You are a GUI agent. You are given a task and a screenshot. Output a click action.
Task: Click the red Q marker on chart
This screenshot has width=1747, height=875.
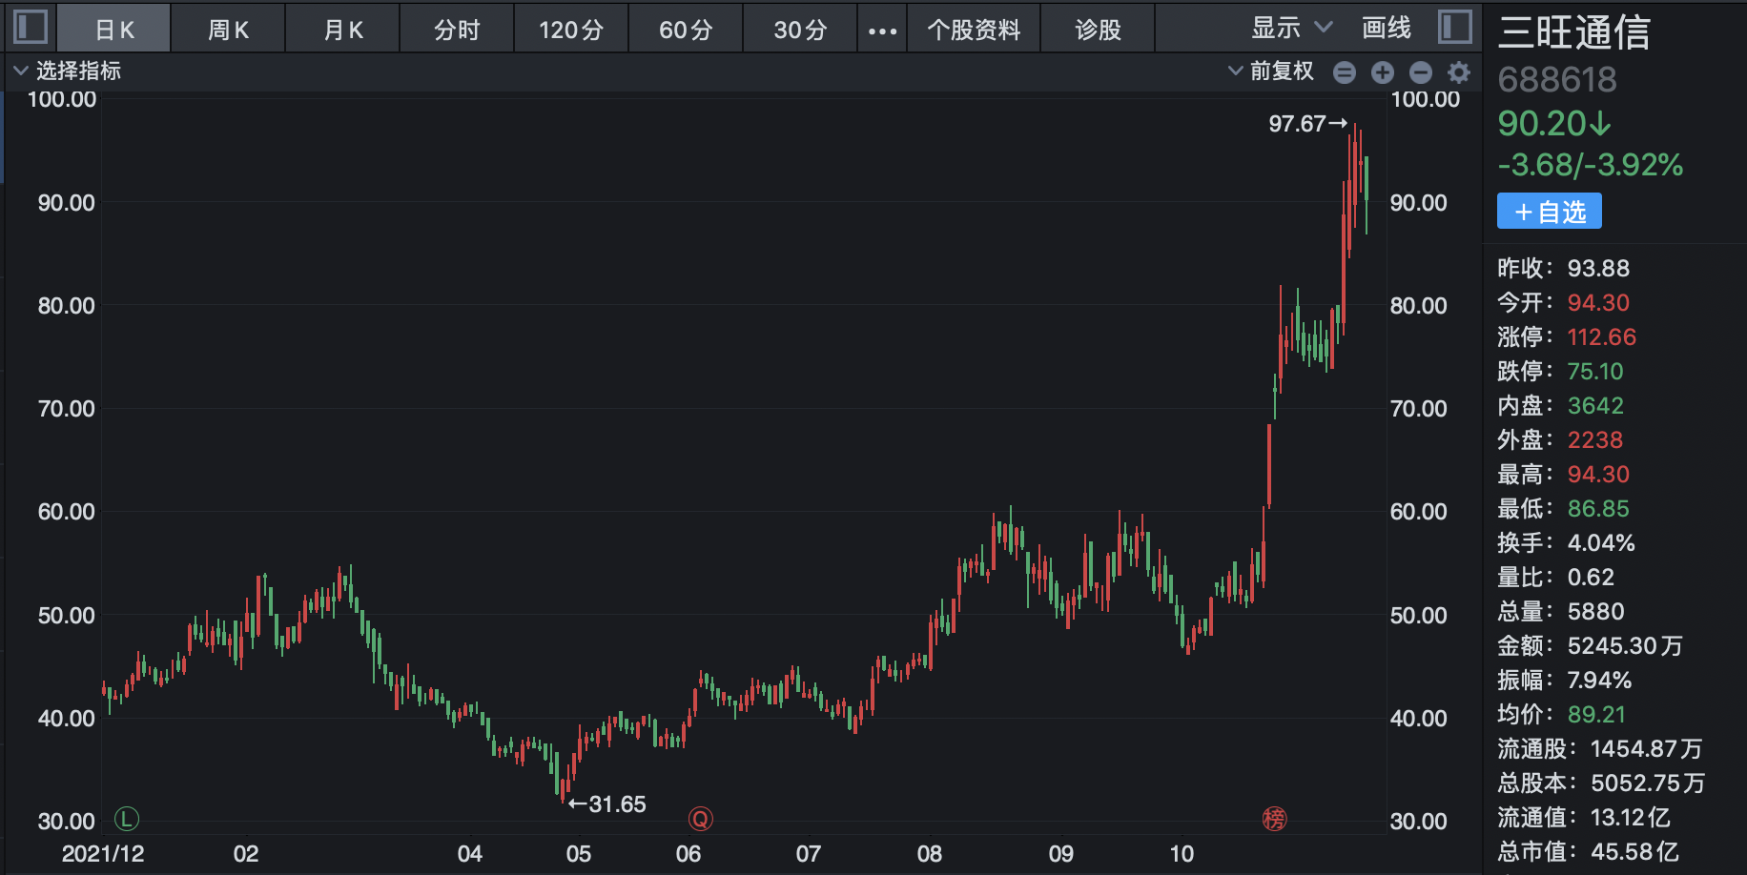(701, 819)
